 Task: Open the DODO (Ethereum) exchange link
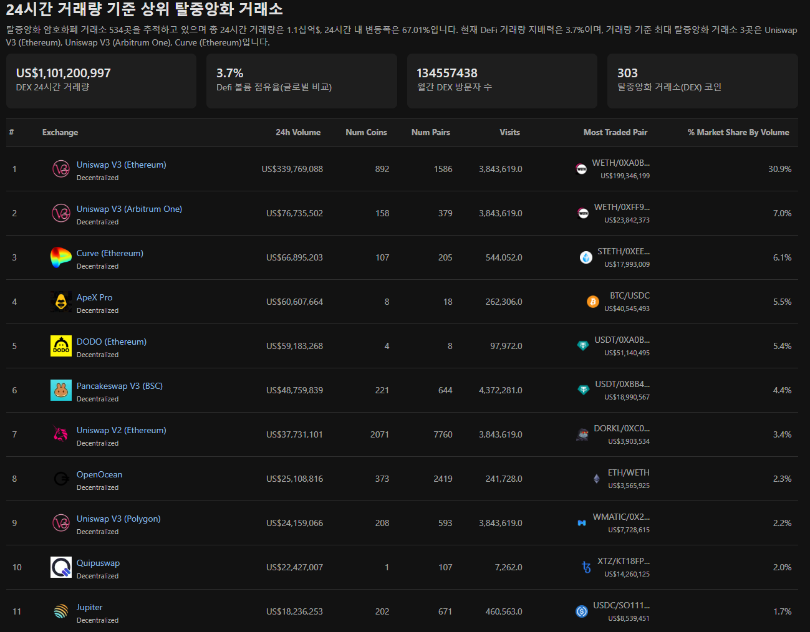pyautogui.click(x=112, y=342)
